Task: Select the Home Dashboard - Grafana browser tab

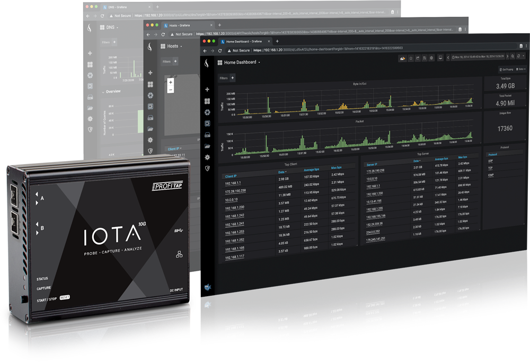Action: (x=245, y=41)
